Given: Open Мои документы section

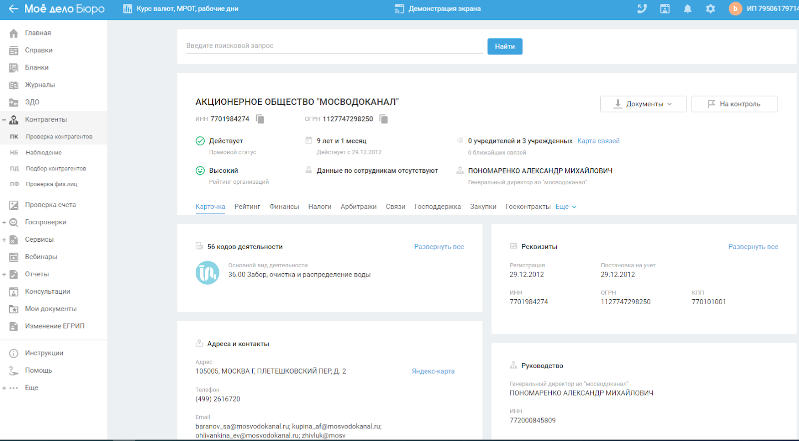Looking at the screenshot, I should [x=51, y=309].
